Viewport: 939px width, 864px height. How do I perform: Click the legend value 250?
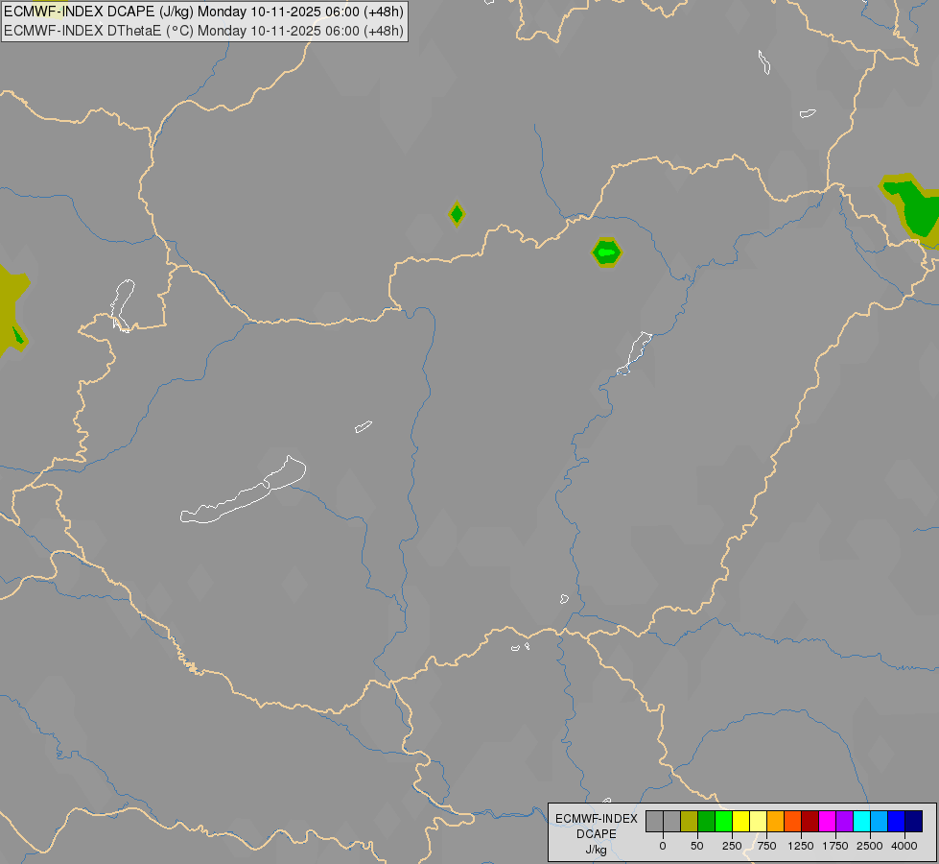[732, 846]
